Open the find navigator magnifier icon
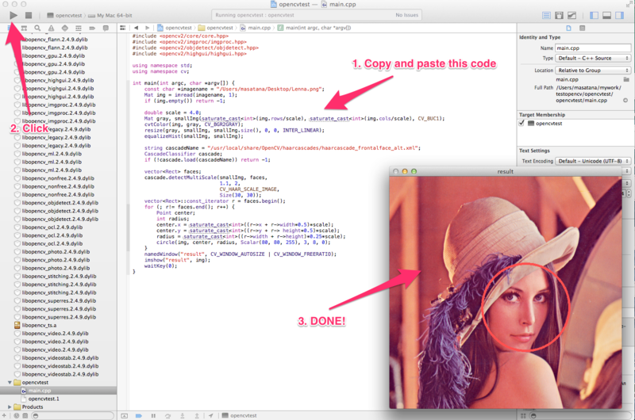The width and height of the screenshot is (635, 420). 37,28
